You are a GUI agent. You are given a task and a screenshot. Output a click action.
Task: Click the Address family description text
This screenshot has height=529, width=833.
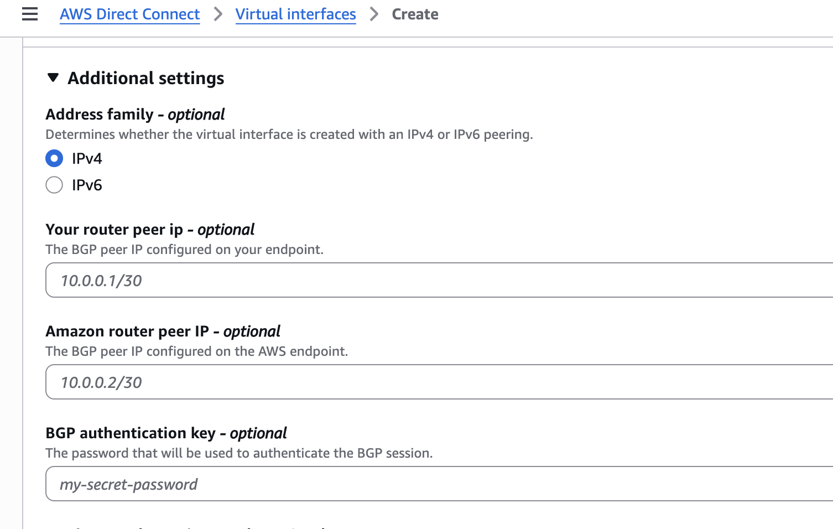point(289,134)
